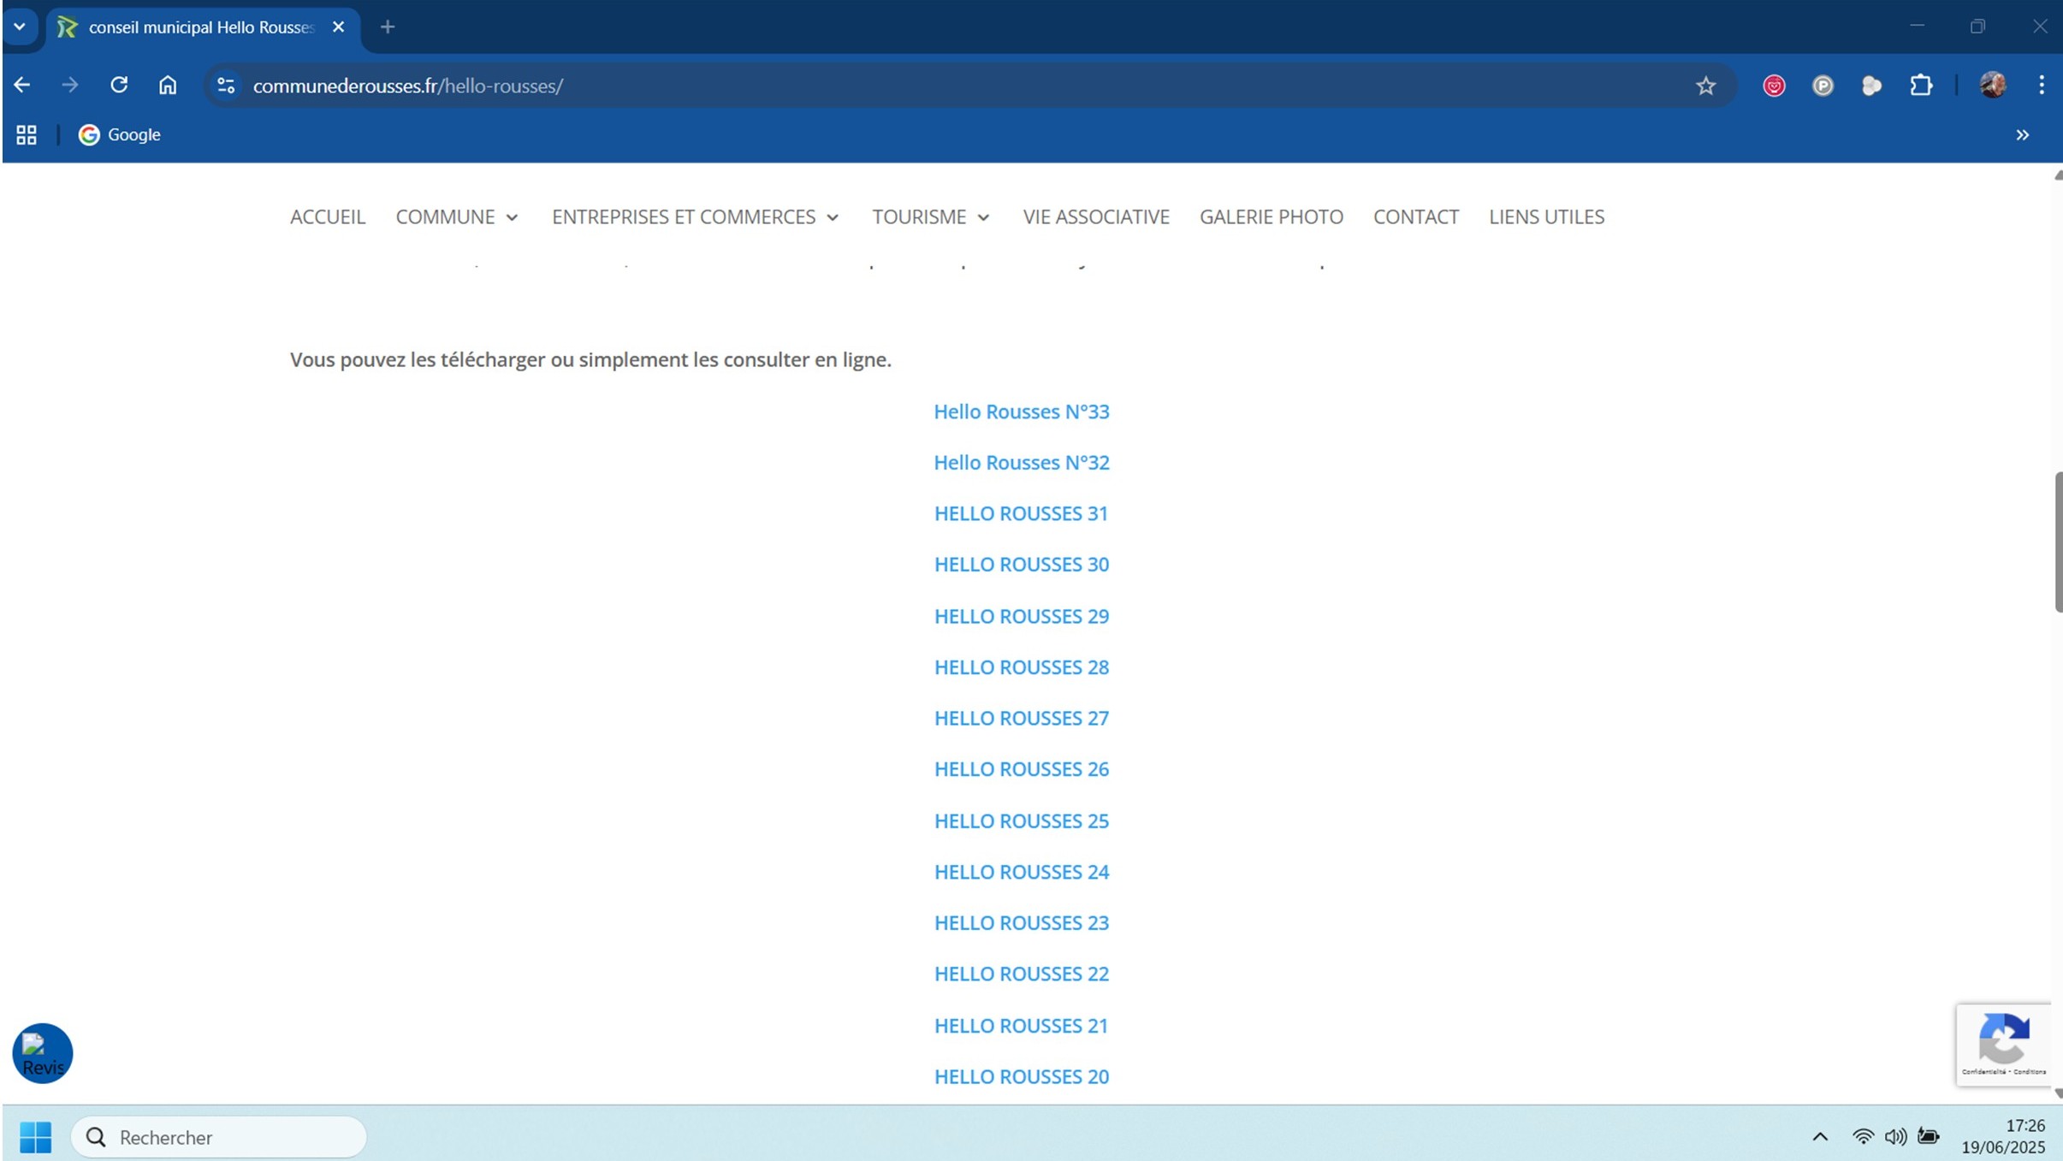Open the Windows Start menu
The image size is (2063, 1161).
(x=35, y=1137)
